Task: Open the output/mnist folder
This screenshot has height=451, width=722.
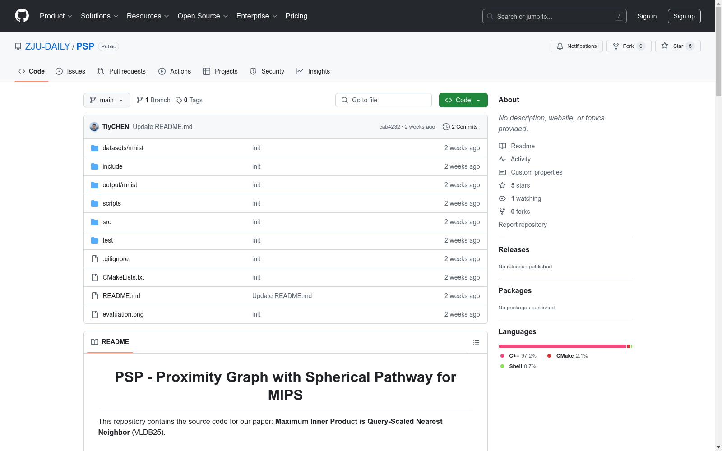Action: pos(120,185)
